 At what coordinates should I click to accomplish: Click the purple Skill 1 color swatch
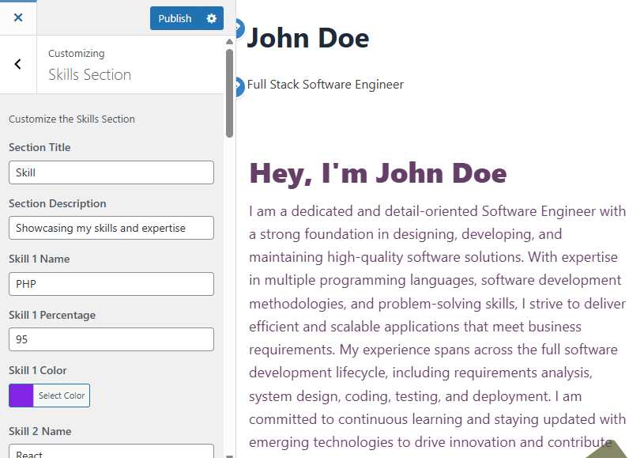[21, 396]
